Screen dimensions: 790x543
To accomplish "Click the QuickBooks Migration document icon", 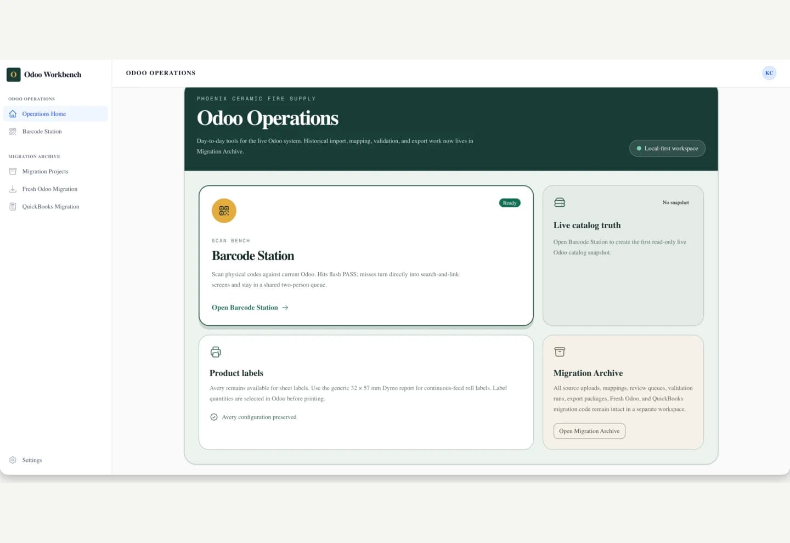I will point(13,207).
